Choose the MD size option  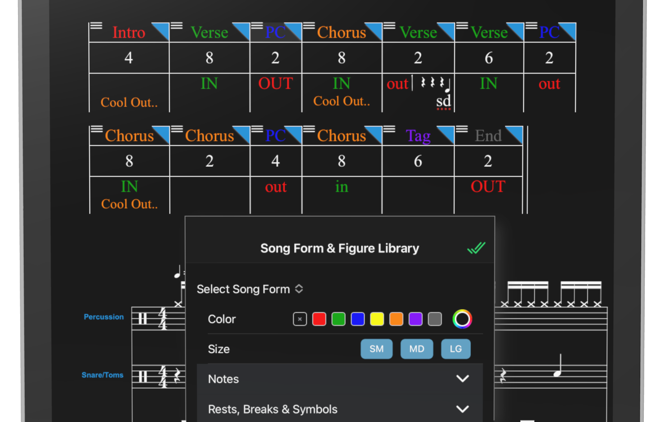[416, 349]
